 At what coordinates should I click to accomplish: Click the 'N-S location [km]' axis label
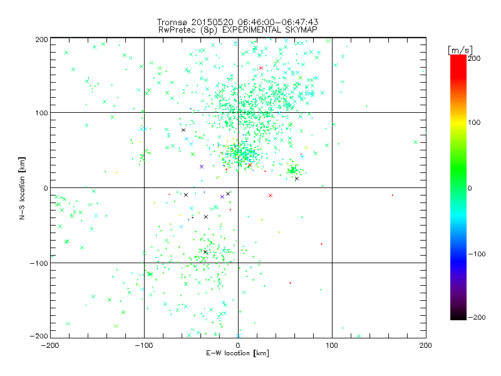[22, 189]
